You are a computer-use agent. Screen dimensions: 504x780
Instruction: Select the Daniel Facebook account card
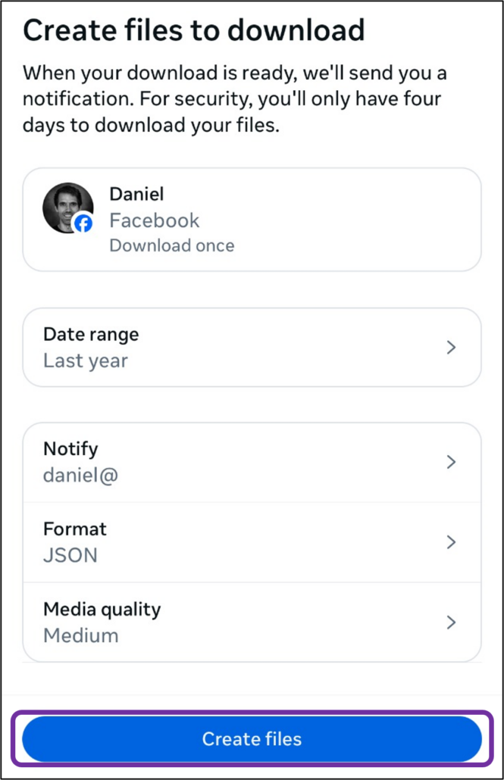(x=252, y=219)
